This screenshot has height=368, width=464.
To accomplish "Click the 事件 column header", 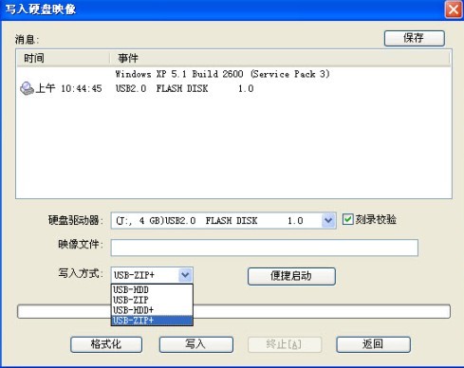I will tap(280, 58).
